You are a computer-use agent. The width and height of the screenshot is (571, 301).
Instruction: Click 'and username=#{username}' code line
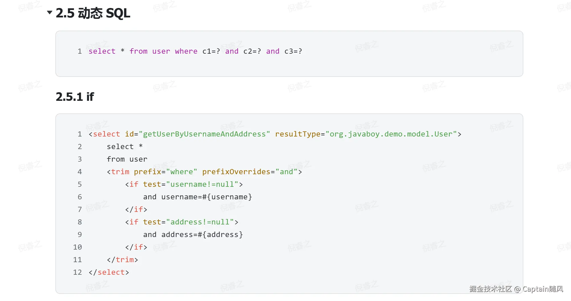point(197,197)
